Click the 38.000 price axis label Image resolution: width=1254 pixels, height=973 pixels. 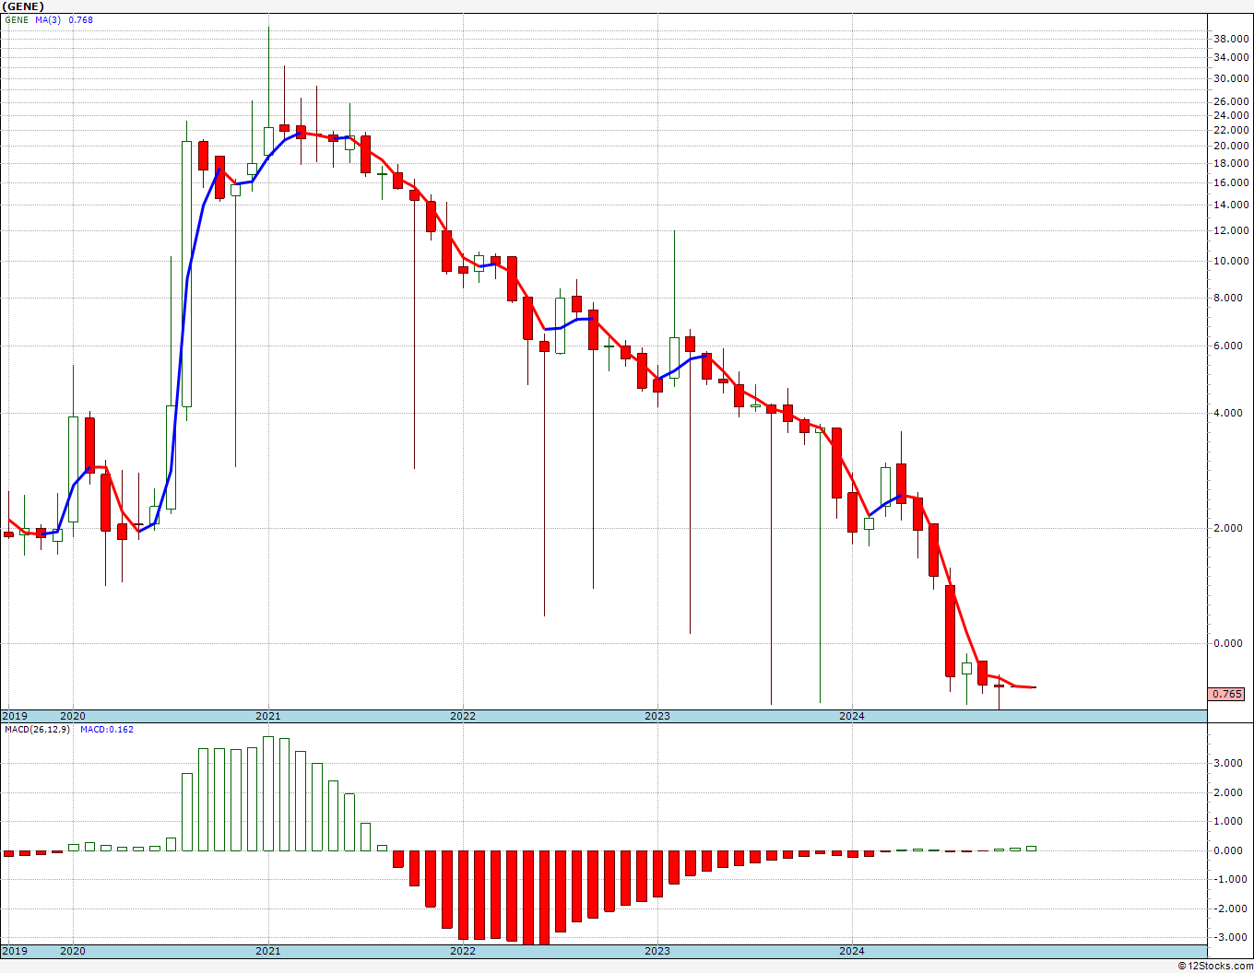pos(1231,39)
